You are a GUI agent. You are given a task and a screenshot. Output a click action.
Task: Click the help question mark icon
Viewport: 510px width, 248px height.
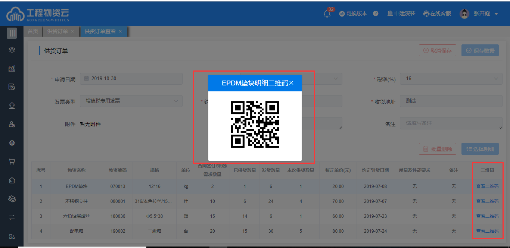coord(376,13)
